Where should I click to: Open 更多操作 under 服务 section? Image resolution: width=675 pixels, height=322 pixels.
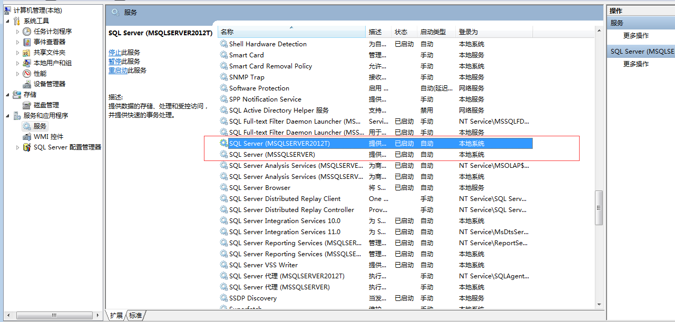click(636, 36)
